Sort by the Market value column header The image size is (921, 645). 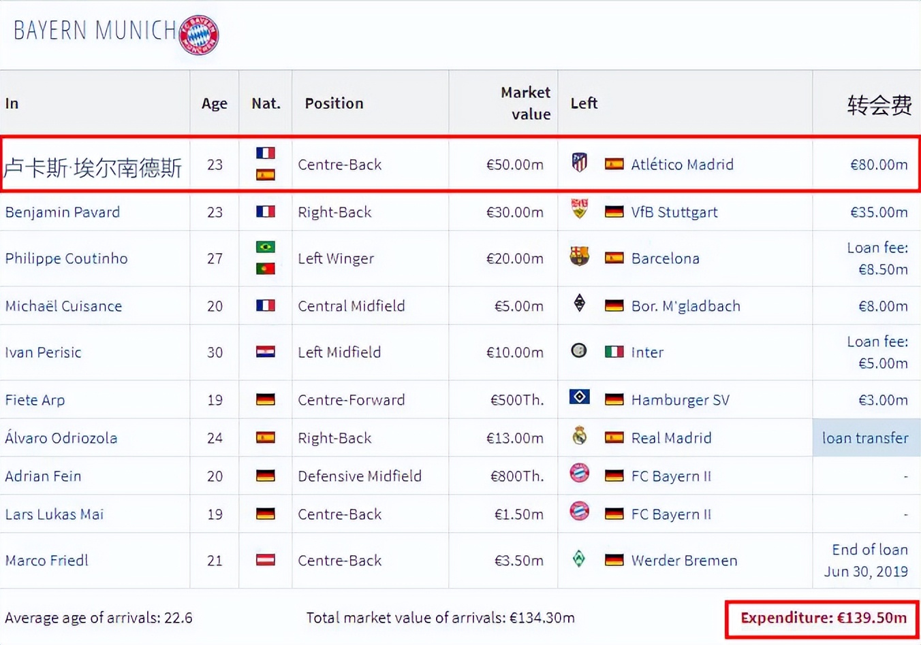(525, 103)
